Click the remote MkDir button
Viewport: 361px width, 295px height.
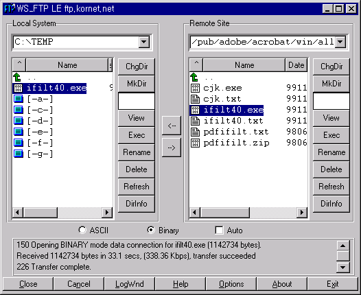[x=331, y=84]
